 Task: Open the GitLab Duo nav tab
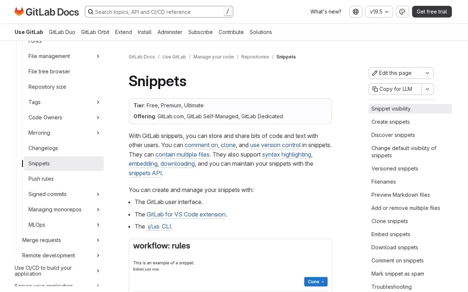coord(62,32)
